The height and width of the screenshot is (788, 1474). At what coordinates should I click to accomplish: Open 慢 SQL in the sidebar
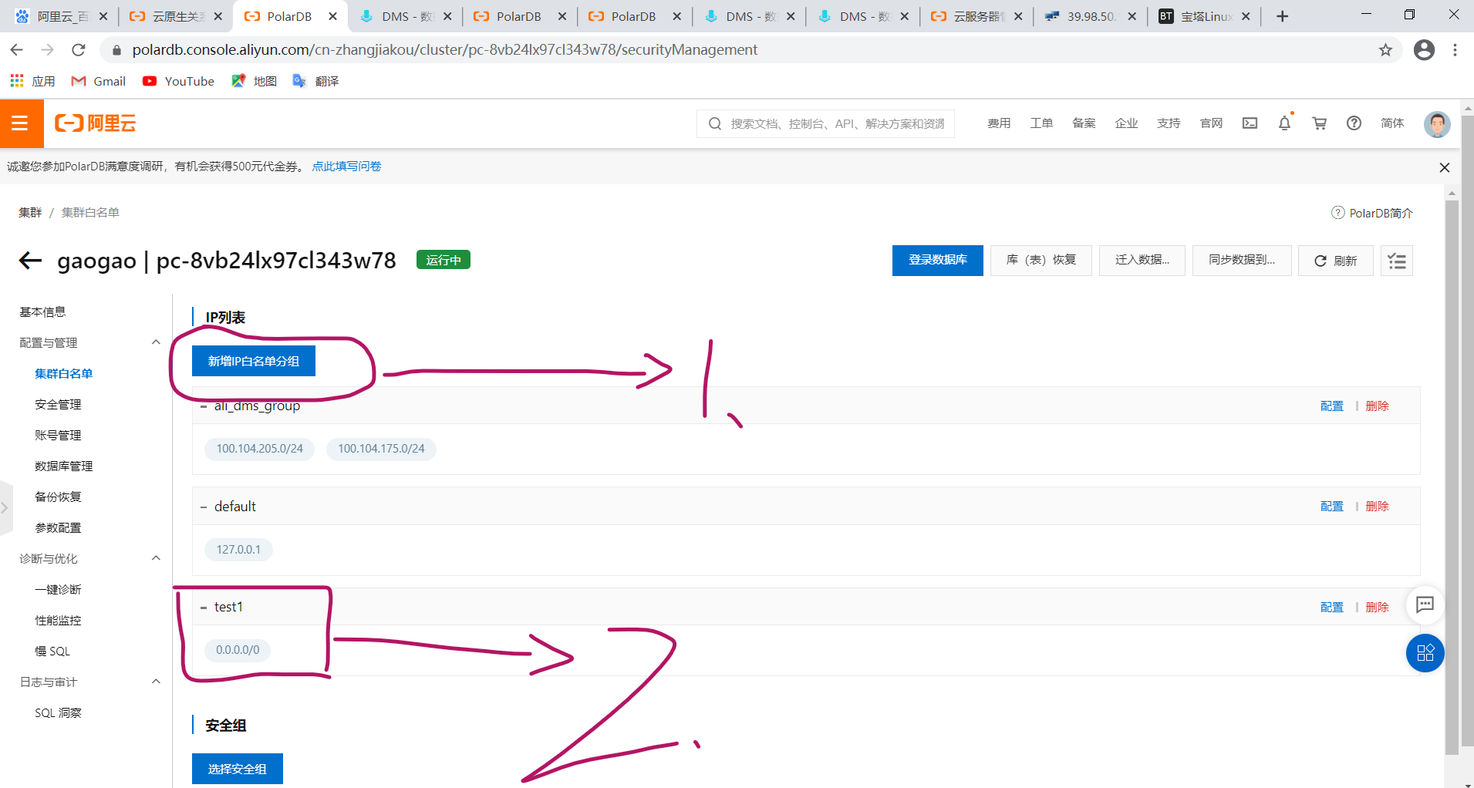pyautogui.click(x=52, y=651)
